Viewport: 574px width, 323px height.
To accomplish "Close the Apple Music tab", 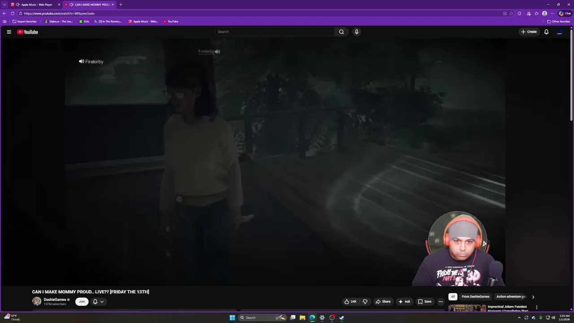I will [59, 4].
